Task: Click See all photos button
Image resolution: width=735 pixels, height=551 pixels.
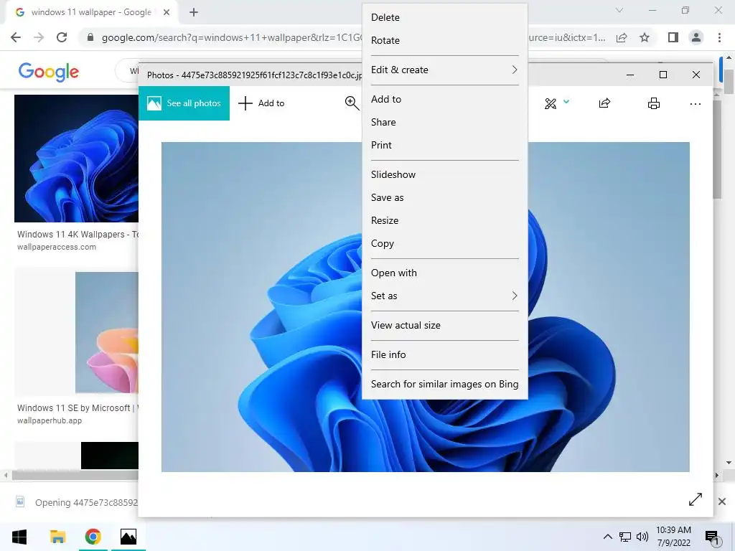Action: tap(184, 103)
